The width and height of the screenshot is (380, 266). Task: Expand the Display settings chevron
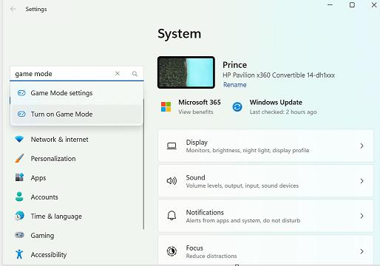coord(362,146)
